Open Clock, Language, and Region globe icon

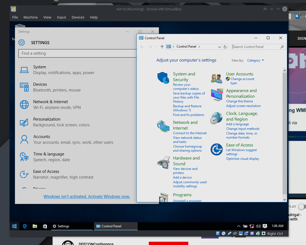click(216, 118)
